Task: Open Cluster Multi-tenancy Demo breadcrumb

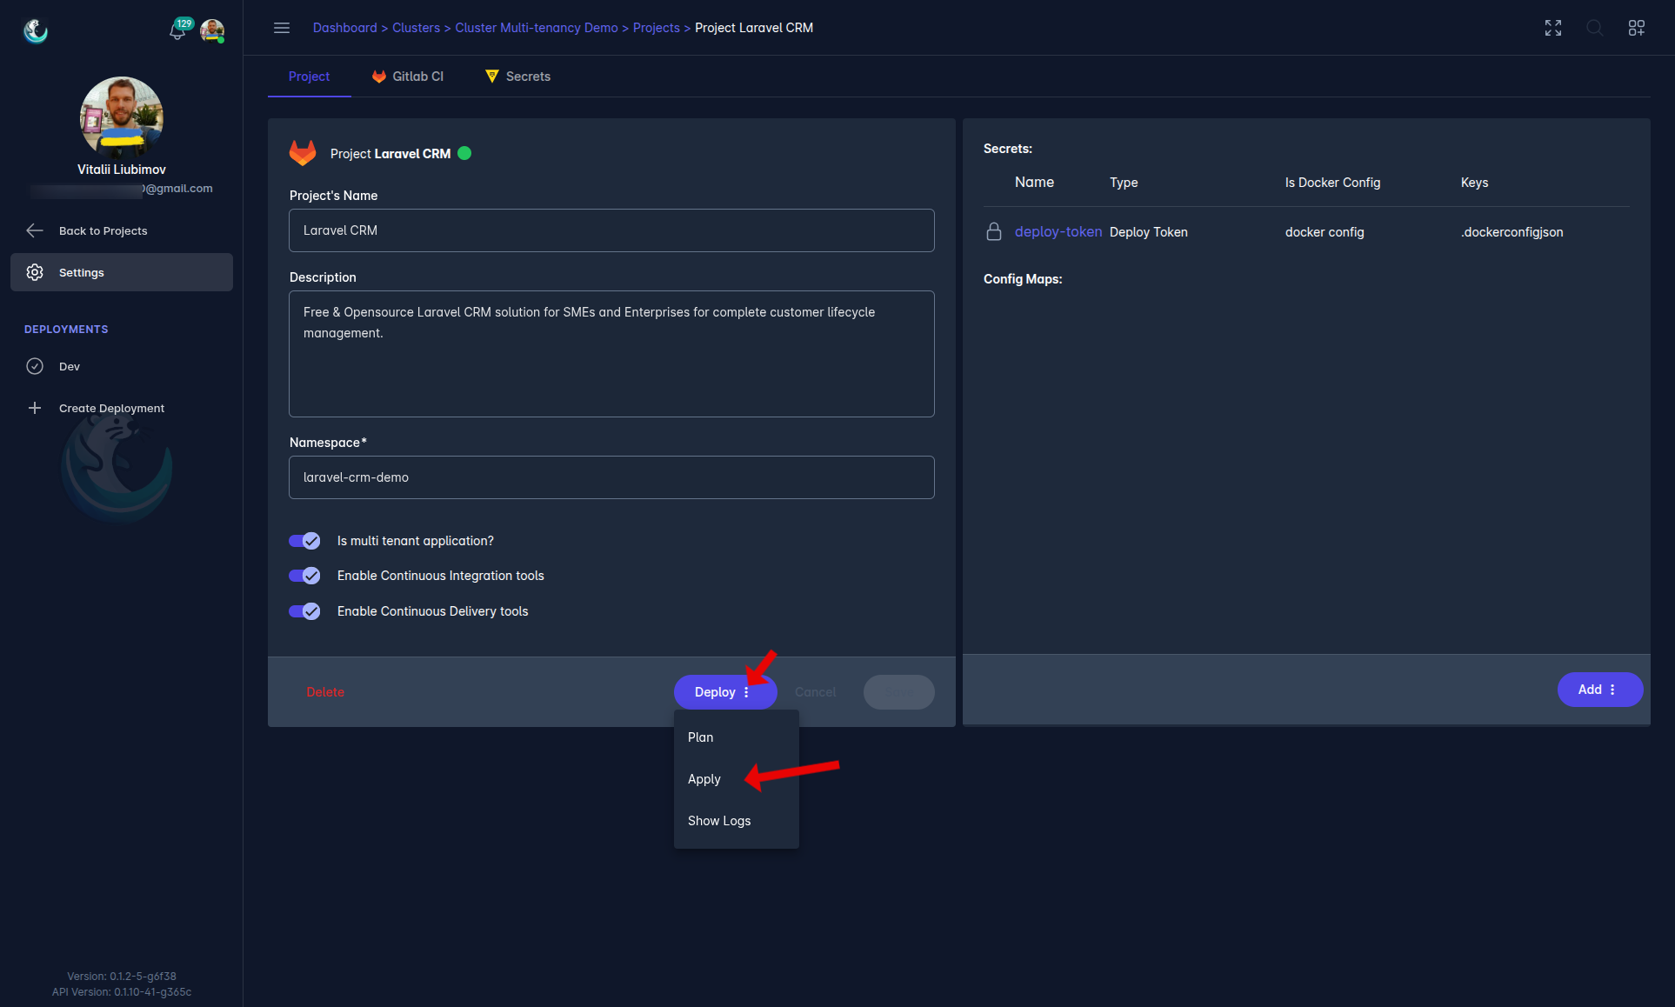Action: (537, 28)
